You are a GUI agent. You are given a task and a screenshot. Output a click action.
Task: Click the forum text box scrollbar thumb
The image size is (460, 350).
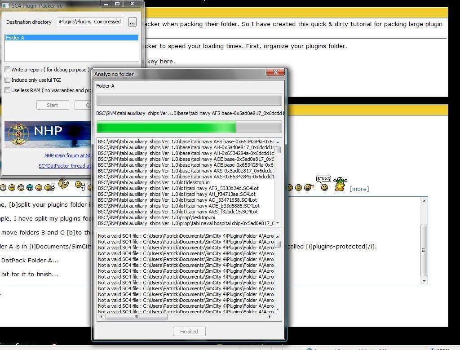click(x=424, y=250)
